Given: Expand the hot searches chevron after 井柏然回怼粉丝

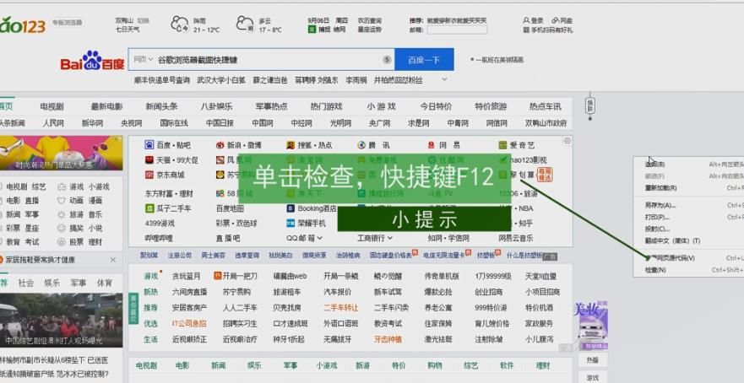Looking at the screenshot, I should pyautogui.click(x=444, y=79).
